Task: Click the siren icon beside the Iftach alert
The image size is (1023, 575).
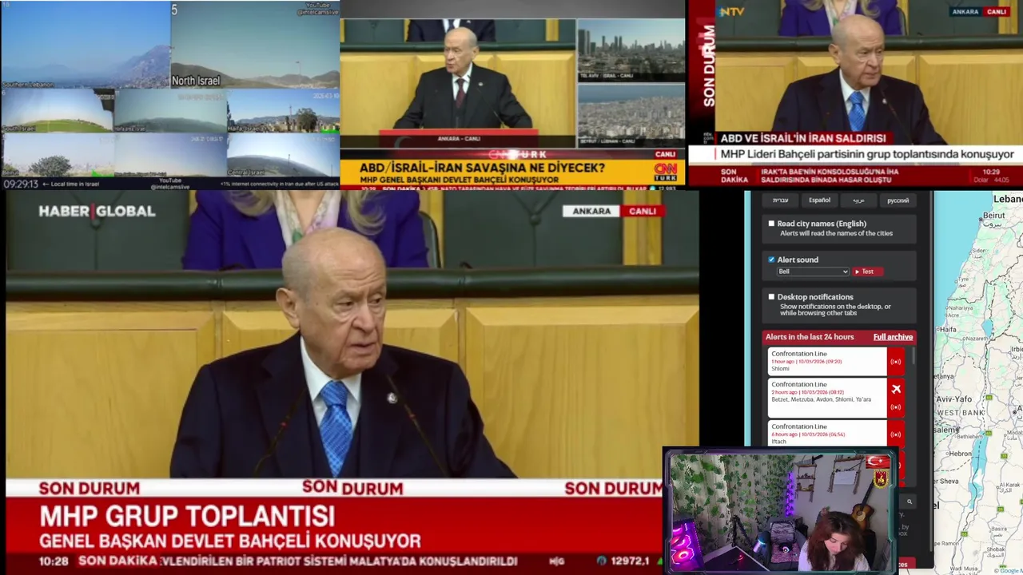Action: [x=896, y=434]
